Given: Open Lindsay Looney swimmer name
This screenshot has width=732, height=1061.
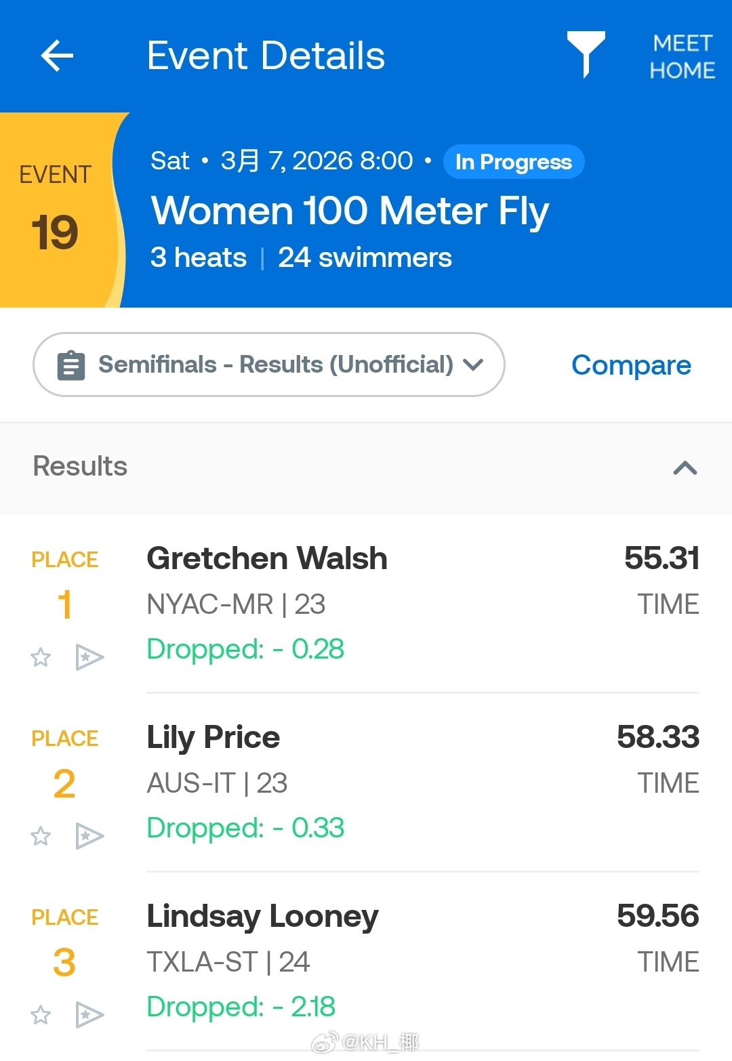Looking at the screenshot, I should (262, 916).
